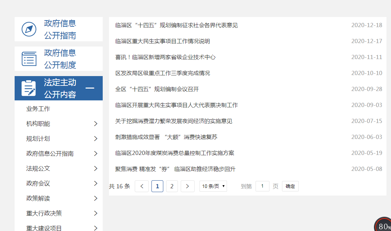
Task: Click the clipboard icon for 法定主动公开内容
Action: pyautogui.click(x=29, y=88)
